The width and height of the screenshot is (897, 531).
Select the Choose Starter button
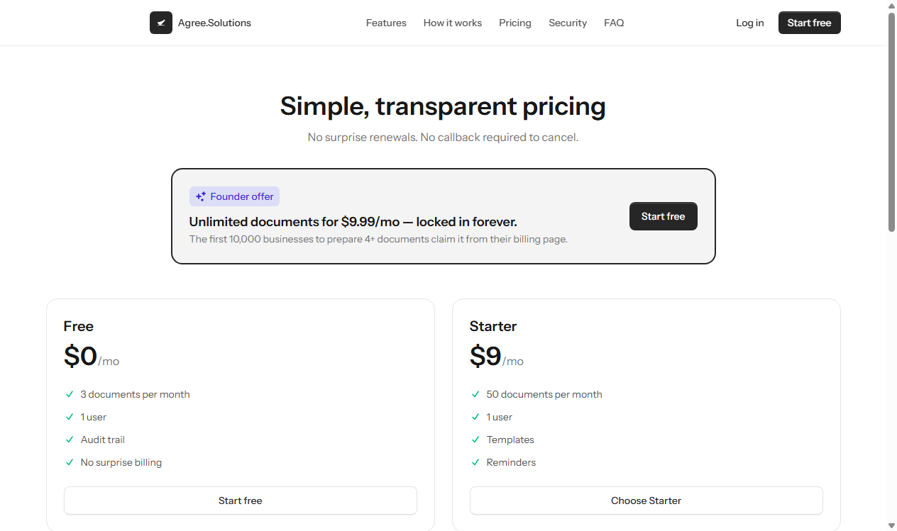click(x=646, y=501)
